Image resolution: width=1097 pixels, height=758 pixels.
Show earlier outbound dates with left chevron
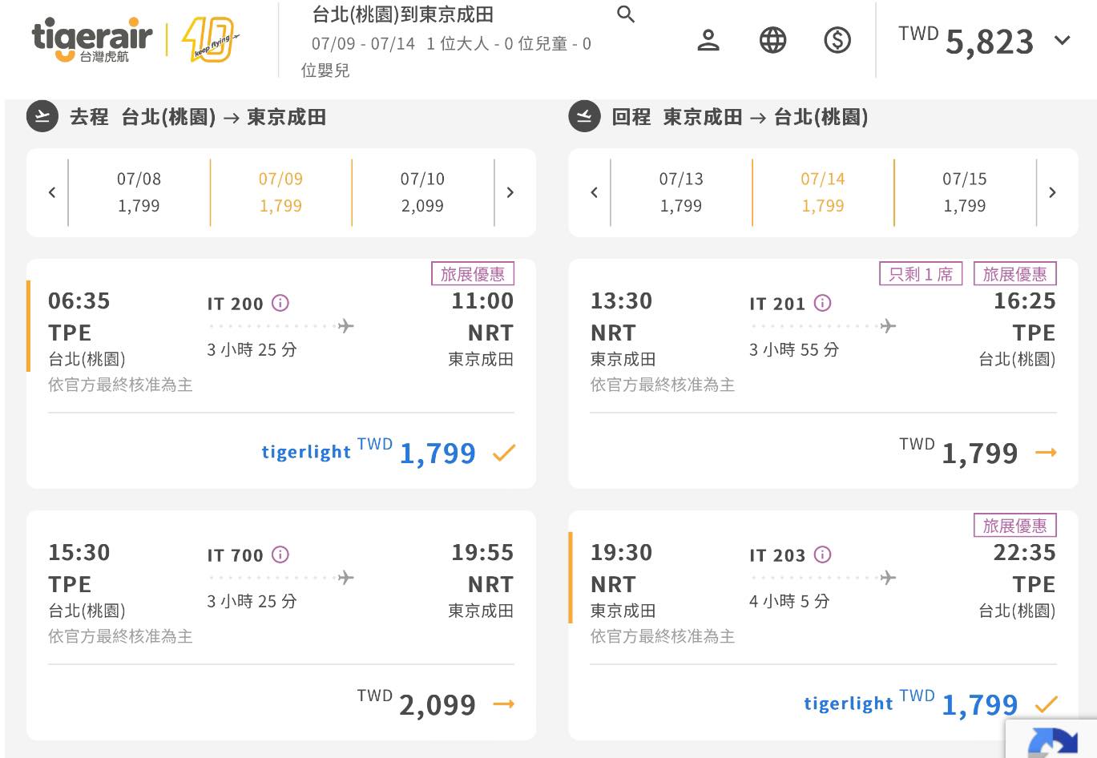point(52,192)
